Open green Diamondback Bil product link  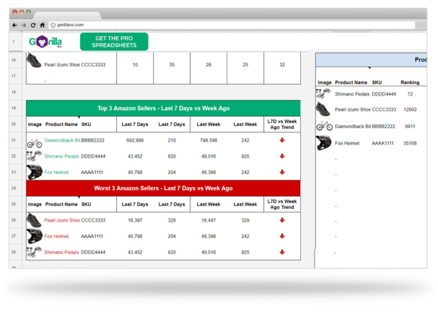tap(62, 140)
